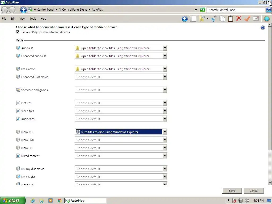Screen dimensions: 272x204
Task: Launch the media player quick launch icon
Action: 50,201
